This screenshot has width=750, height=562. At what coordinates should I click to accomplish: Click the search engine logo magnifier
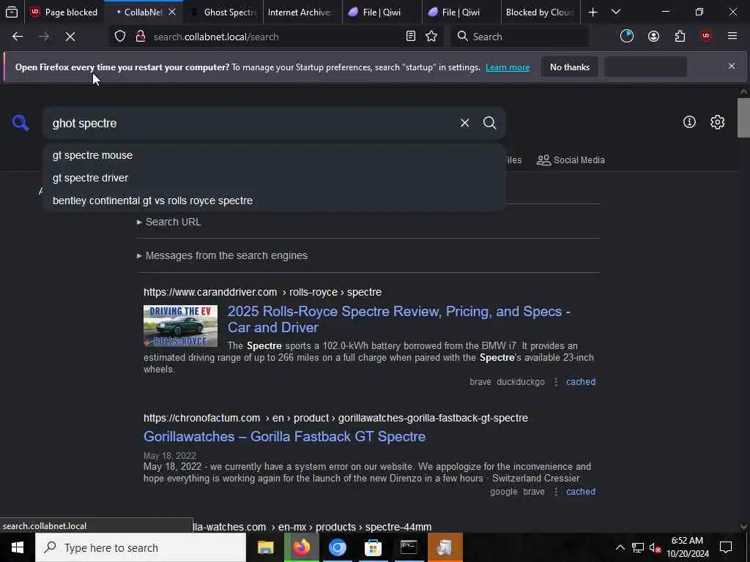(x=21, y=123)
